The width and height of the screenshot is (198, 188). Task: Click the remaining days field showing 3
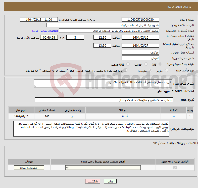click(x=75, y=37)
